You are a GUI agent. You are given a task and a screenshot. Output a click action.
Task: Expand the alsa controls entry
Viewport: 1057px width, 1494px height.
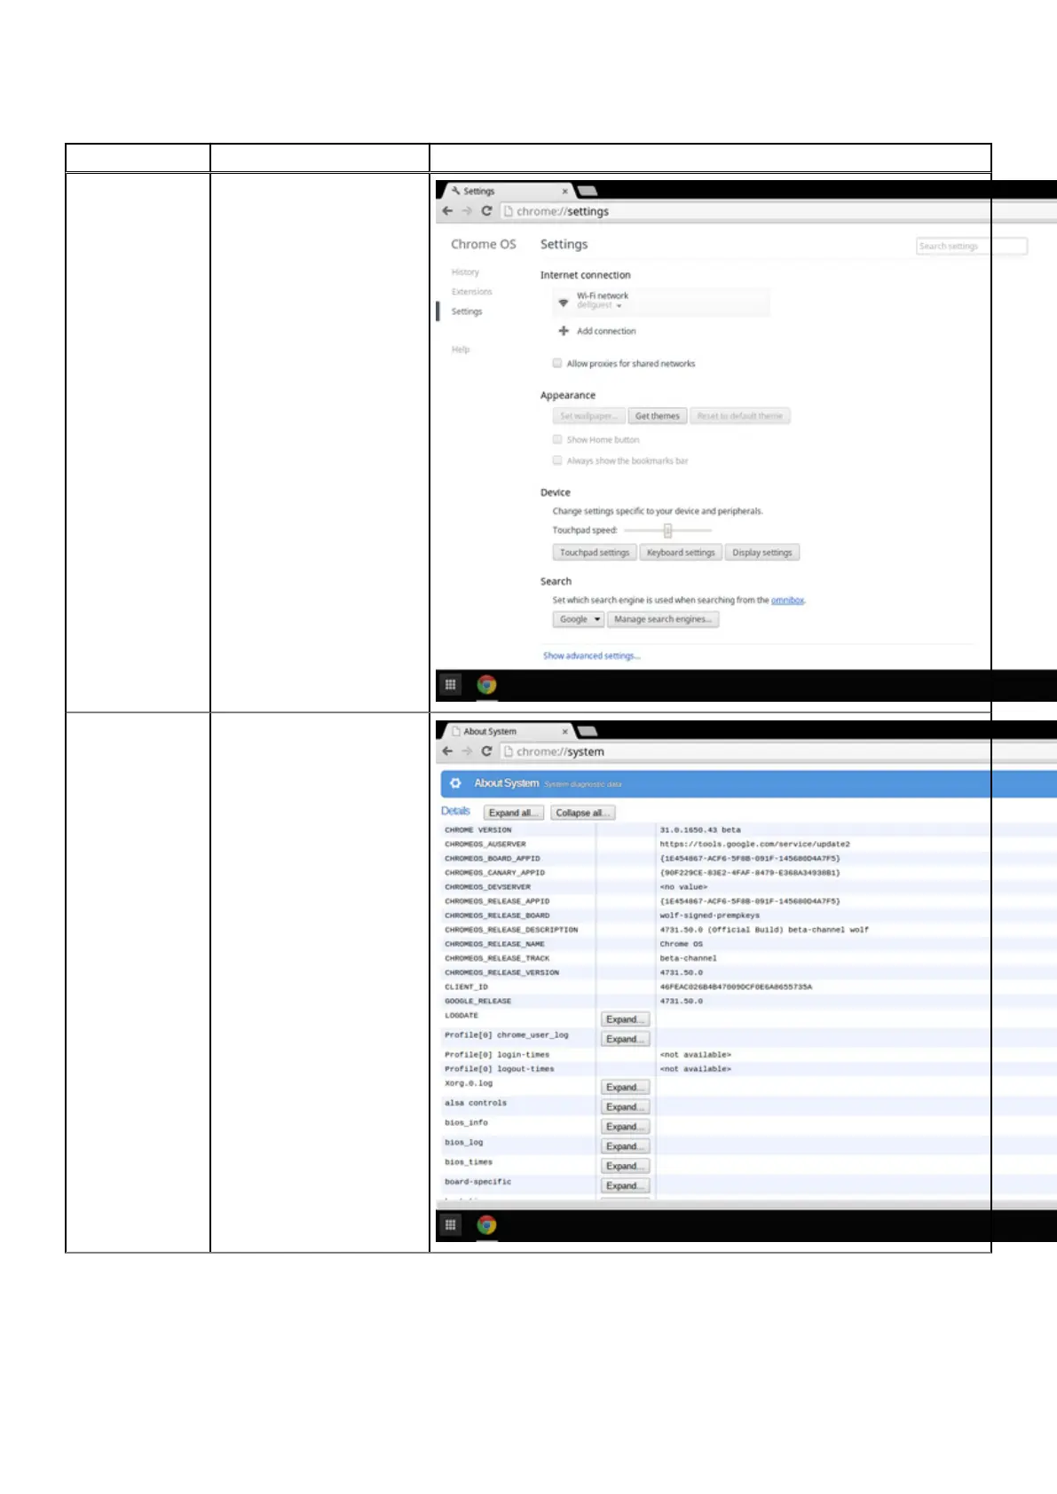(x=626, y=1106)
